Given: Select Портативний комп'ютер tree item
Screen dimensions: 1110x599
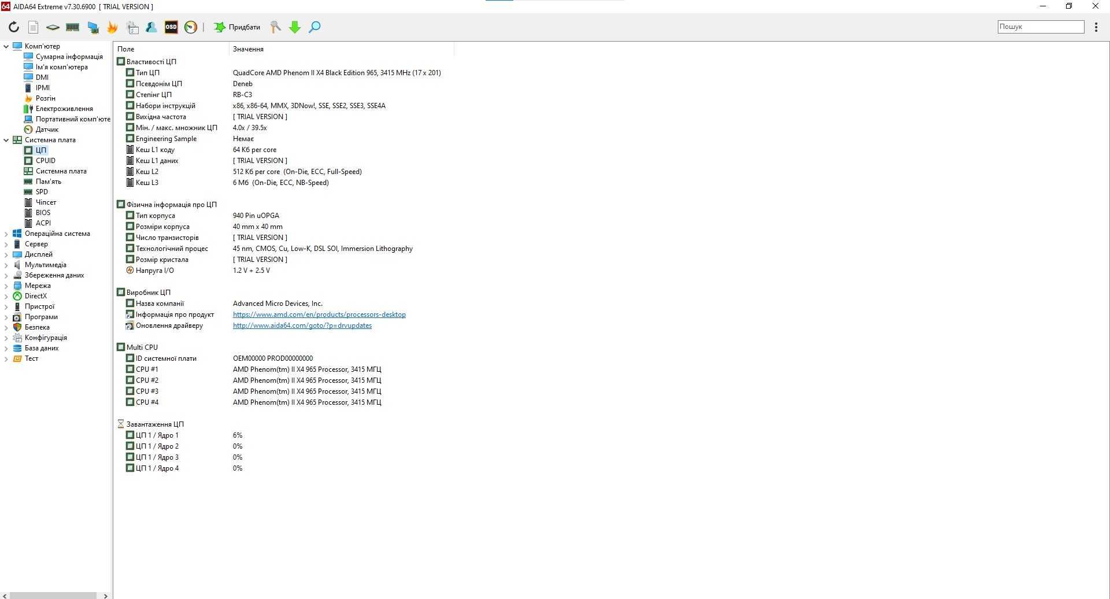Looking at the screenshot, I should tap(73, 119).
